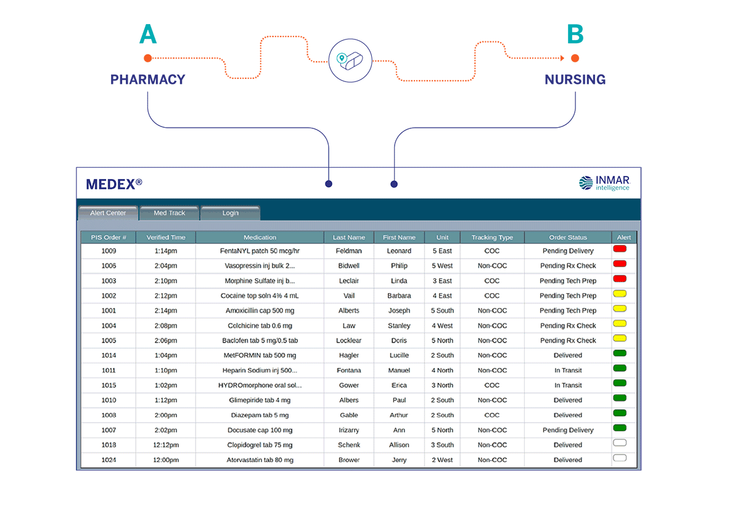The image size is (740, 506).
Task: Sort by Alert column header
Action: (624, 237)
